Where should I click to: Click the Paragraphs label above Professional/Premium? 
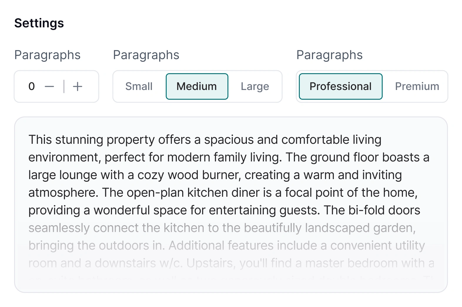tap(329, 55)
